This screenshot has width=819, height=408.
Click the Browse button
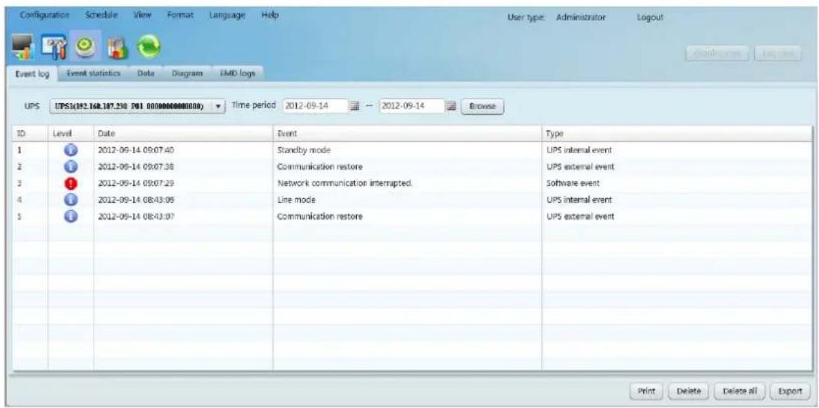coord(482,106)
